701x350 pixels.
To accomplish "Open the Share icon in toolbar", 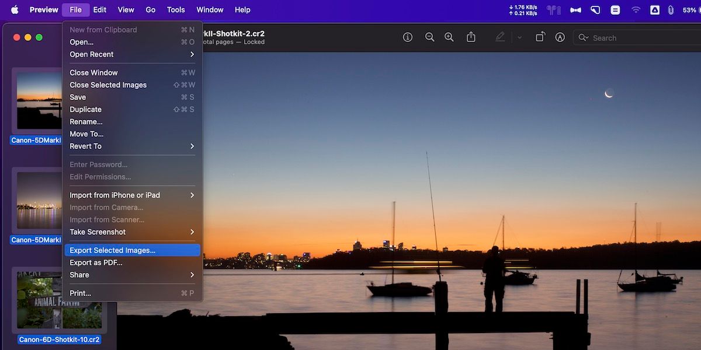I will [471, 37].
